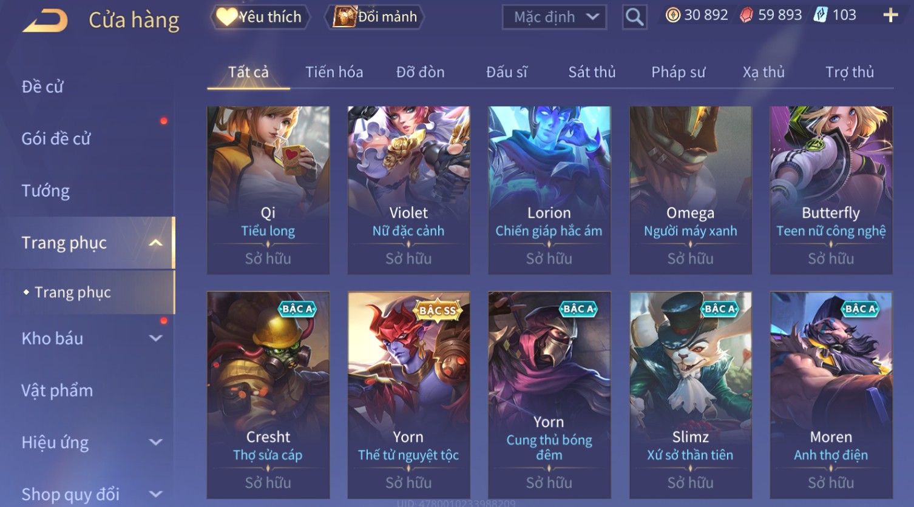The height and width of the screenshot is (507, 914).
Task: Select the Tiến hóa tab
Action: coord(334,72)
